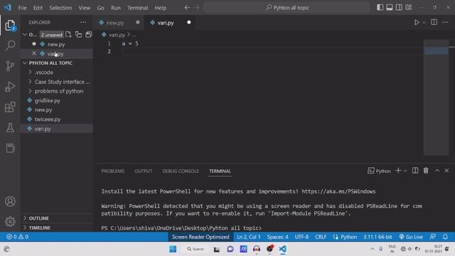The image size is (455, 256).
Task: Open Source Control view
Action: (x=10, y=66)
